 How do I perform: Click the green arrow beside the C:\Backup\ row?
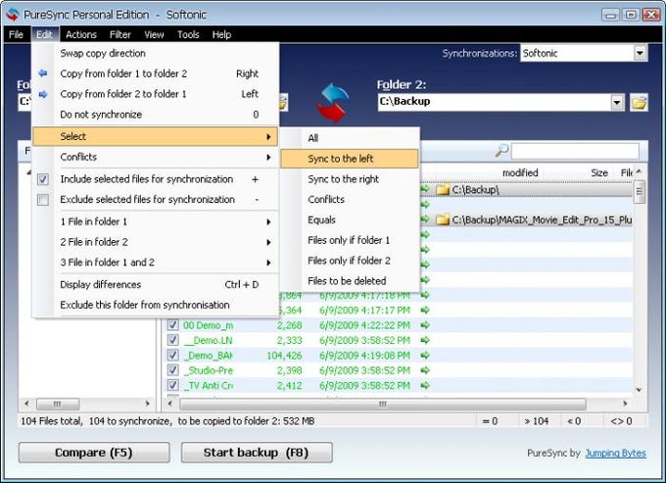425,189
